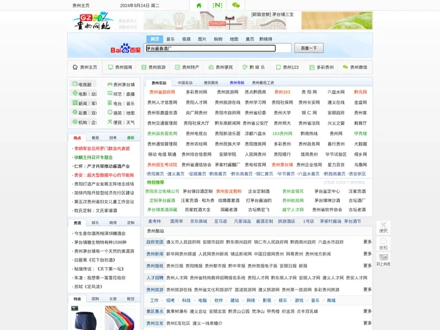Click the 软件 category link
This screenshot has width=440, height=330.
[219, 301]
